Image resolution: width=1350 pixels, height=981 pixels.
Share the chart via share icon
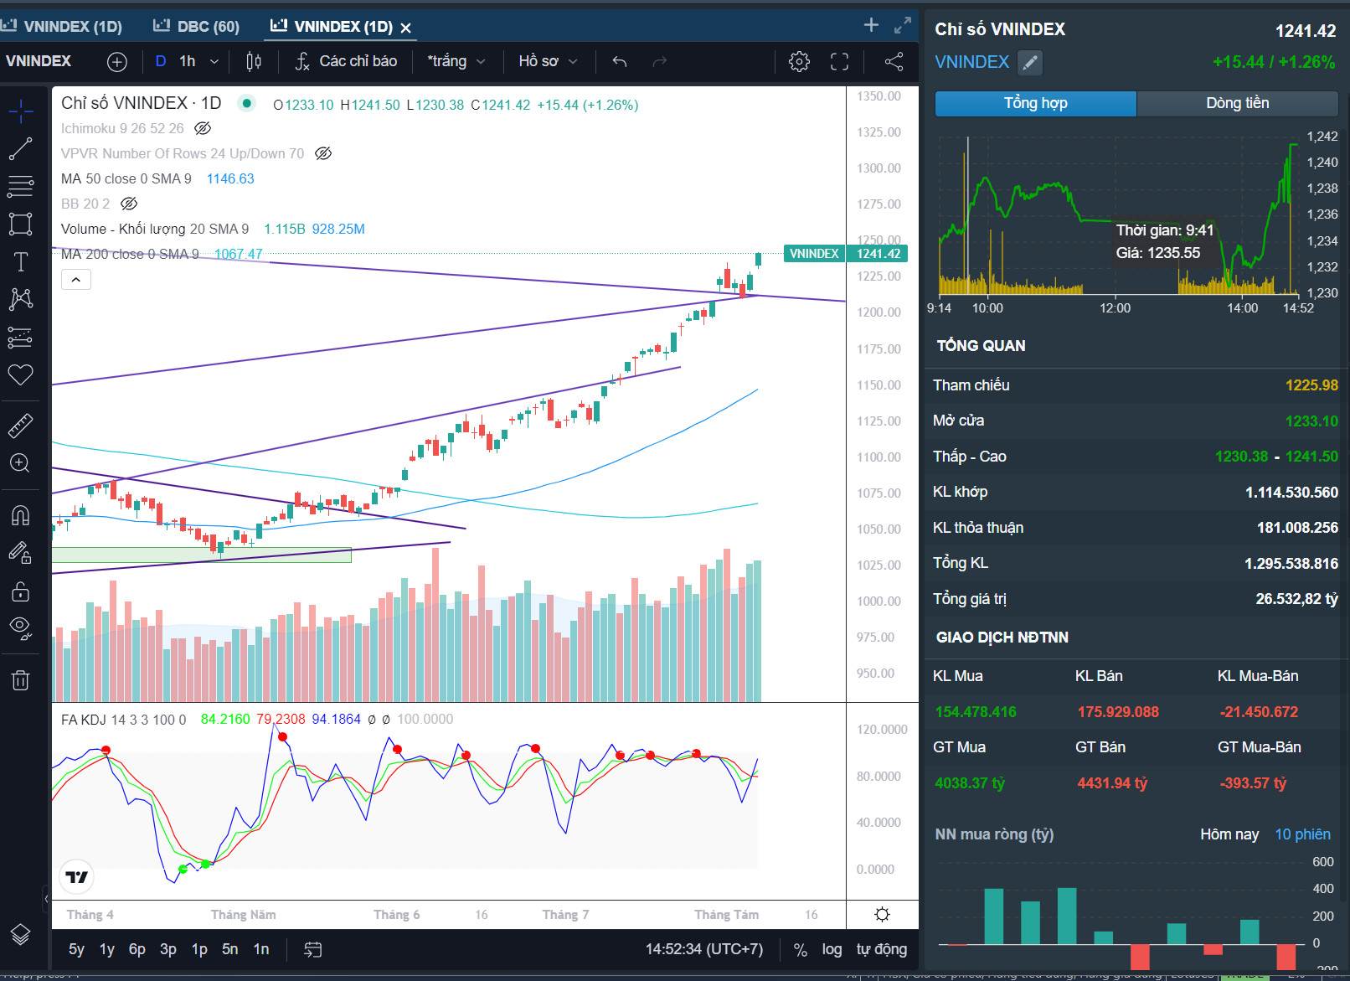(x=894, y=61)
